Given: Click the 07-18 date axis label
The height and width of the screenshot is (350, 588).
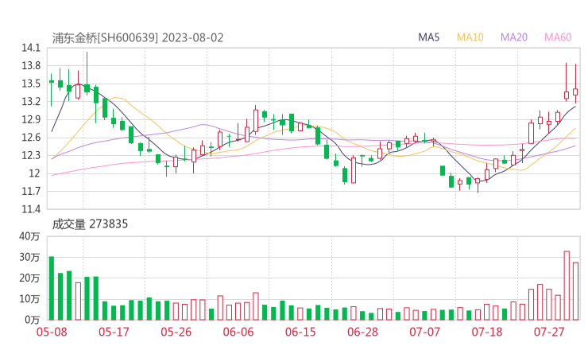Looking at the screenshot, I should tap(487, 332).
